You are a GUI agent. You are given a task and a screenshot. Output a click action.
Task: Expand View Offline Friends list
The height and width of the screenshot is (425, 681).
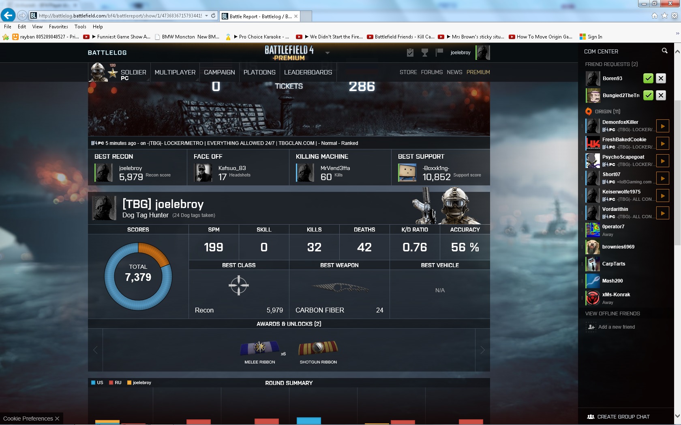coord(612,314)
